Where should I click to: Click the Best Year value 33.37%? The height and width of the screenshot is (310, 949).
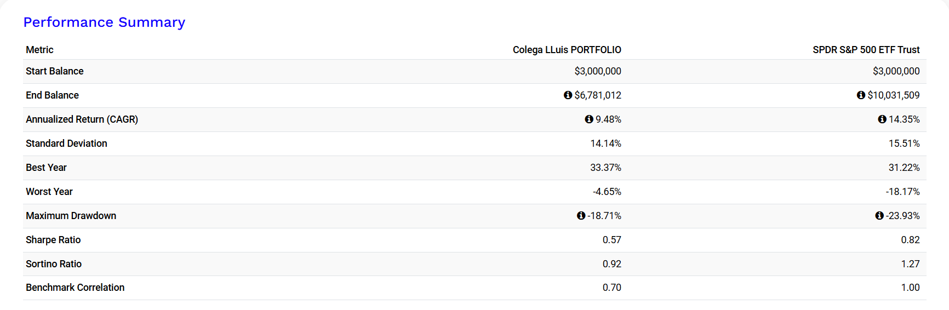pyautogui.click(x=605, y=168)
